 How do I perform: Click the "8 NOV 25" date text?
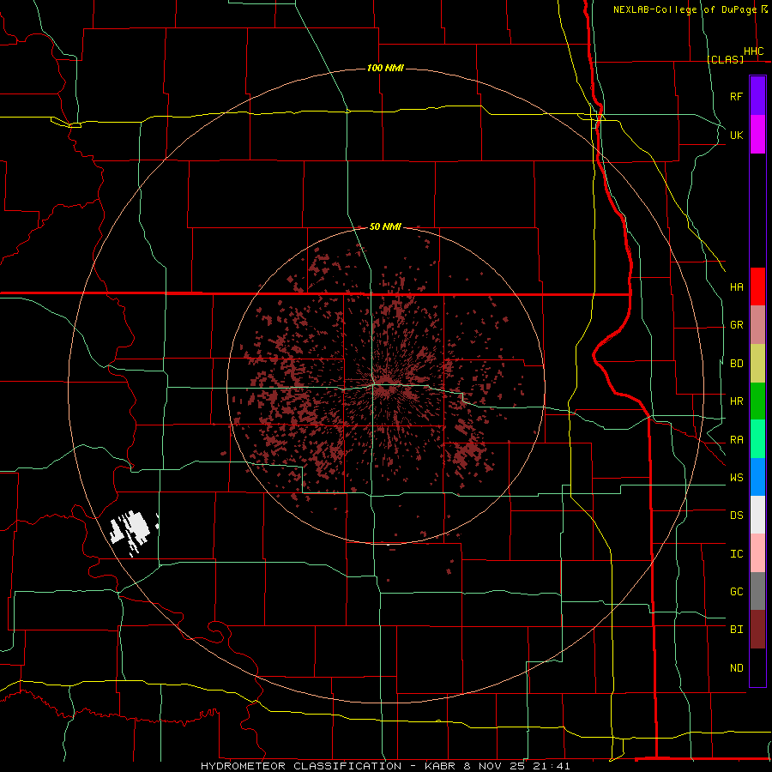point(494,766)
